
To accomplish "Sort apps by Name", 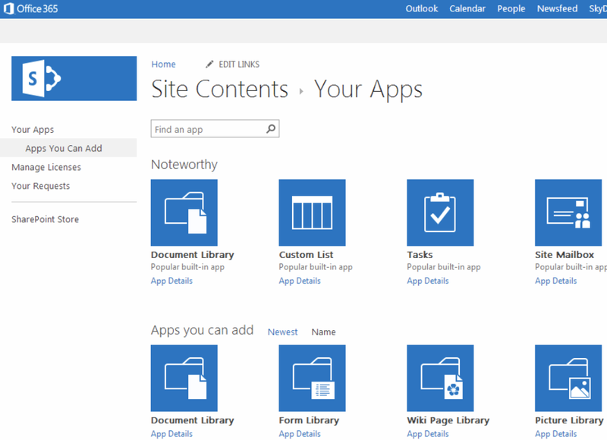I will click(324, 332).
